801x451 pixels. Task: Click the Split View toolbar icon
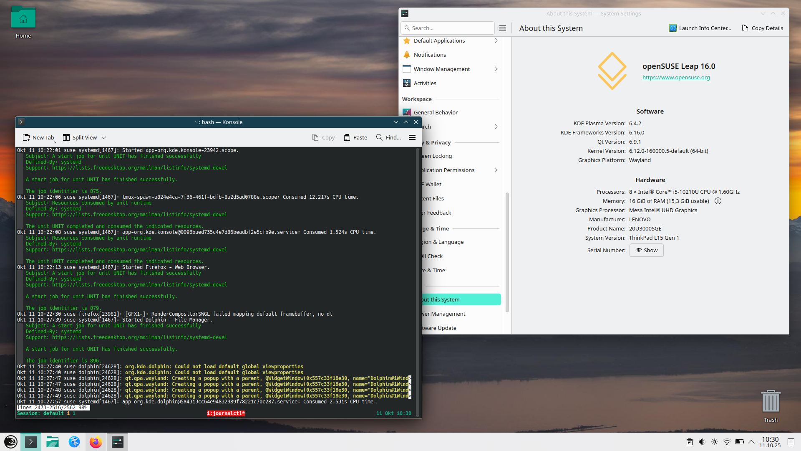click(66, 137)
